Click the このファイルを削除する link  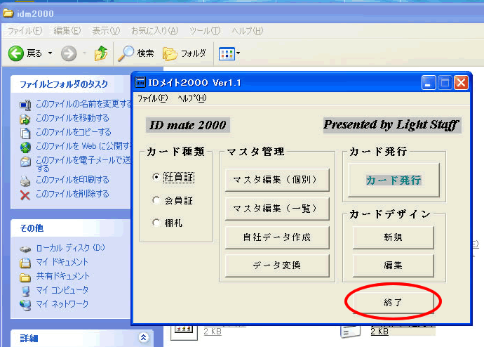(72, 194)
